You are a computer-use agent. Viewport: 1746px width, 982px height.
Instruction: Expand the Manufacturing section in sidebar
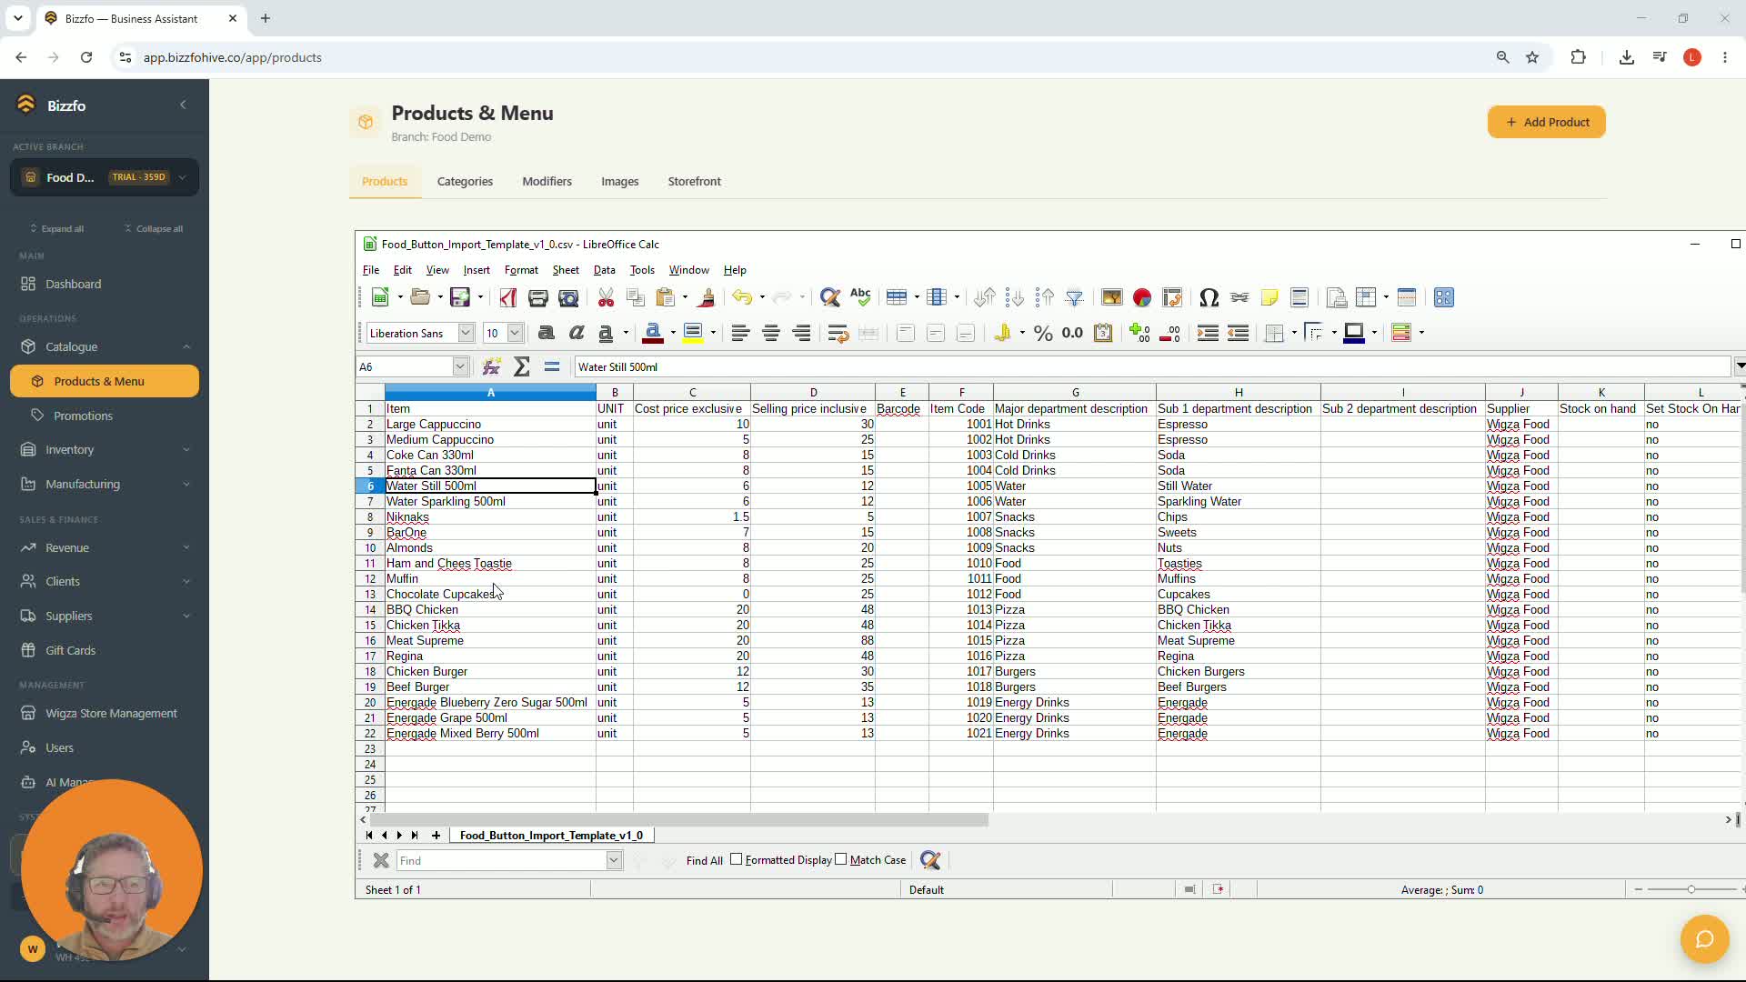pyautogui.click(x=105, y=484)
